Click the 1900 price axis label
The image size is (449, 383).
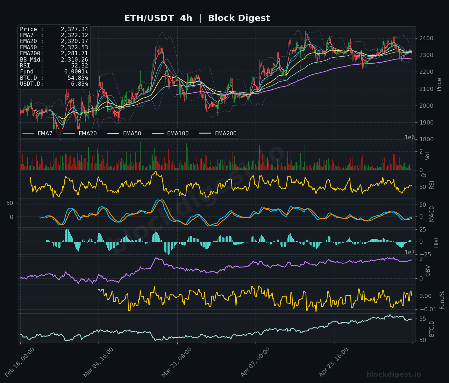(x=426, y=123)
